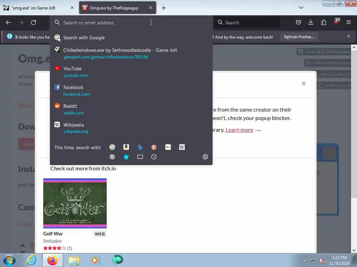Image resolution: width=357 pixels, height=267 pixels.
Task: Go back with the browser back arrow
Action: (x=8, y=23)
